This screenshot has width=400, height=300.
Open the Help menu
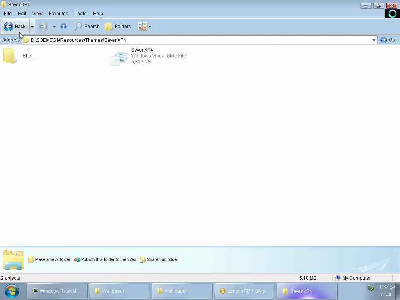point(98,14)
